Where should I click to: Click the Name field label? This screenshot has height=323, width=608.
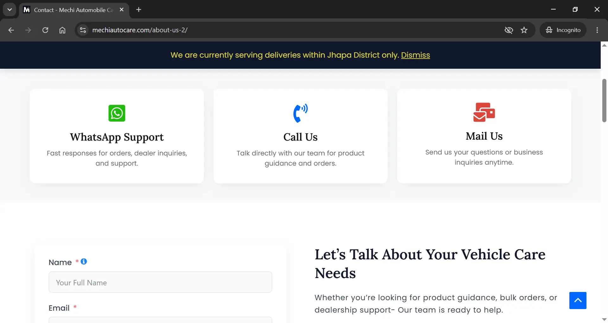pos(60,263)
